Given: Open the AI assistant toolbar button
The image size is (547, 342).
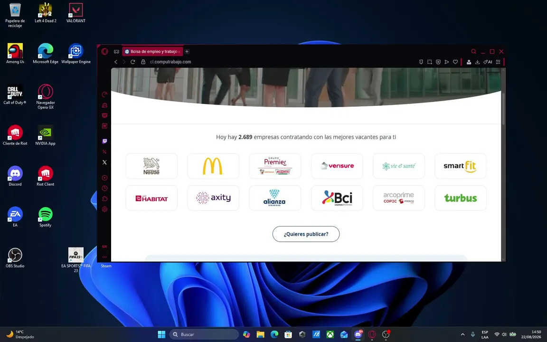Looking at the screenshot, I should pyautogui.click(x=488, y=62).
